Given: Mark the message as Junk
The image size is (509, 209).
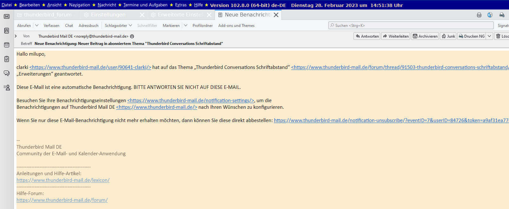Looking at the screenshot, I should tap(448, 36).
